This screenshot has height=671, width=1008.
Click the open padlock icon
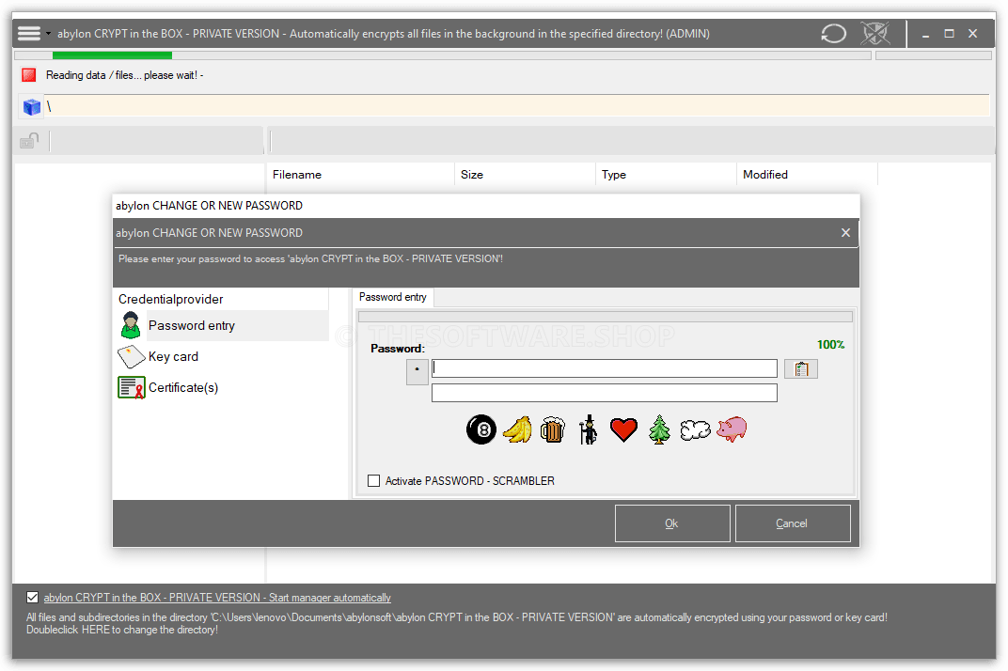(x=29, y=140)
